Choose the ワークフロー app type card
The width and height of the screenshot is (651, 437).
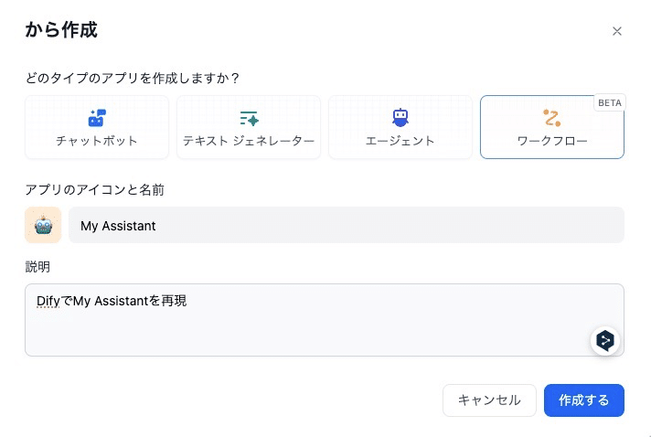[551, 127]
